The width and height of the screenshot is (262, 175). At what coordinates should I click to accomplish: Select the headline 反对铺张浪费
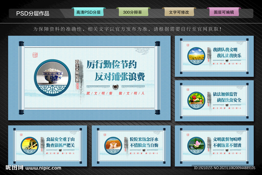tap(120, 77)
